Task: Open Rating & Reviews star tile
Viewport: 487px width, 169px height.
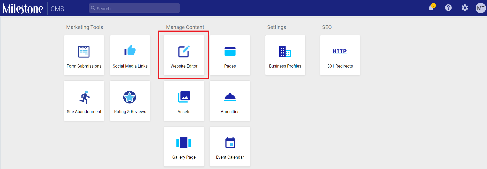Action: (x=130, y=101)
